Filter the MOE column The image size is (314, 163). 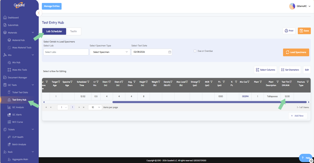click(x=211, y=82)
